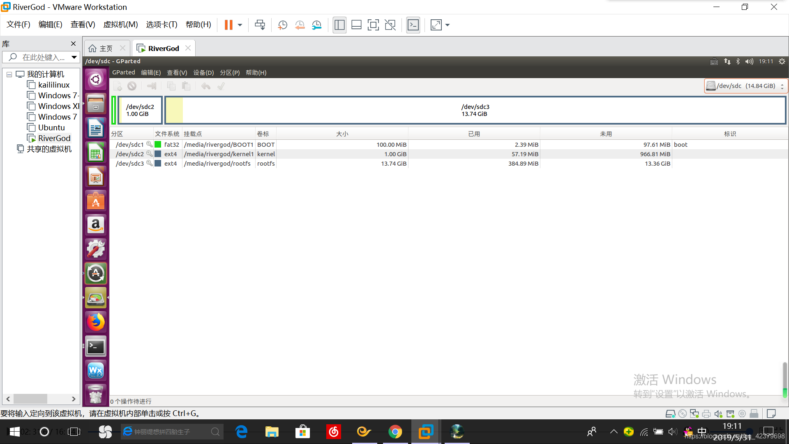Open Ubuntu Software Center in the launcher
This screenshot has width=789, height=444.
96,201
